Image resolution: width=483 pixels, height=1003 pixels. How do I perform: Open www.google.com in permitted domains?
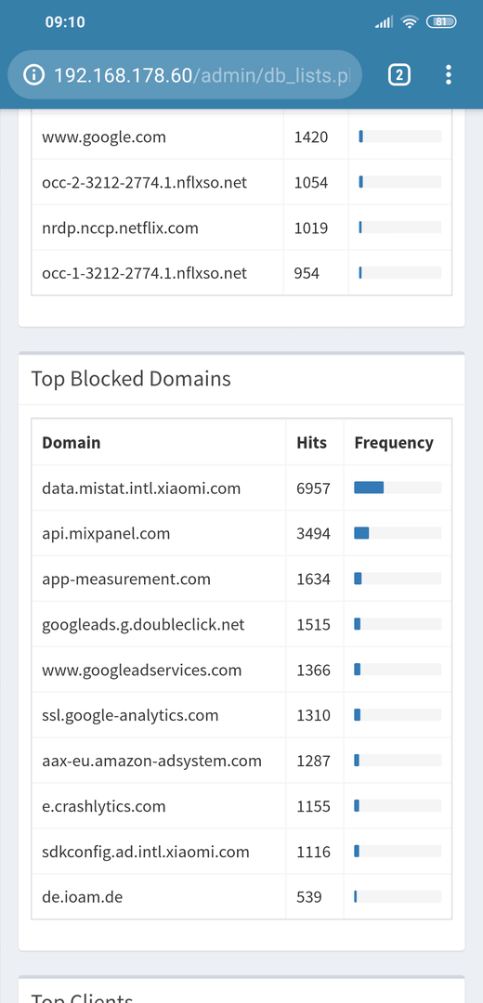(104, 137)
